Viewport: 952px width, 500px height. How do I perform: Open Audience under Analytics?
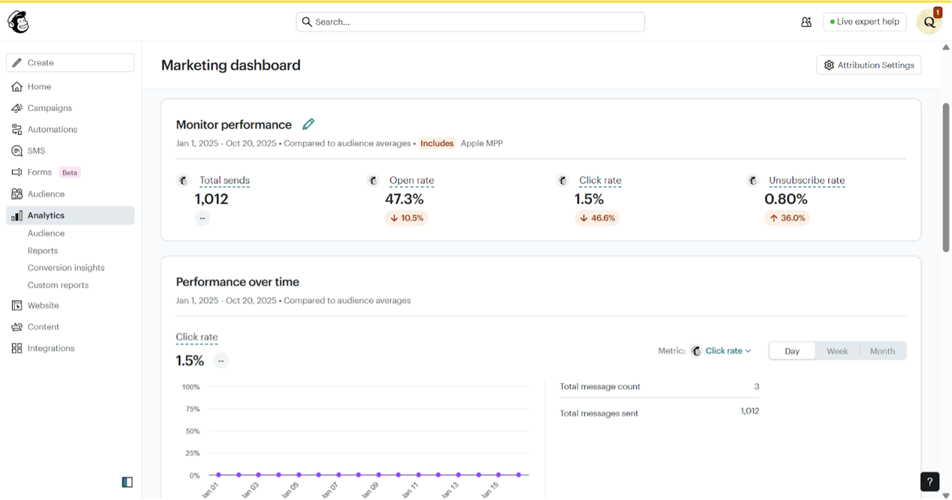(x=46, y=234)
